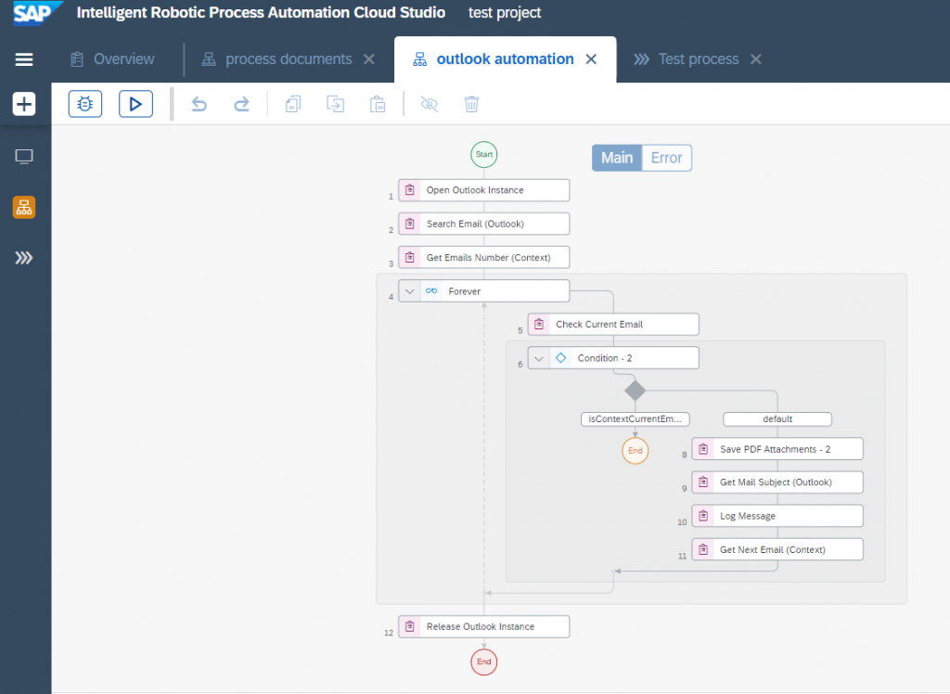Select the Forever loop step

coord(484,291)
